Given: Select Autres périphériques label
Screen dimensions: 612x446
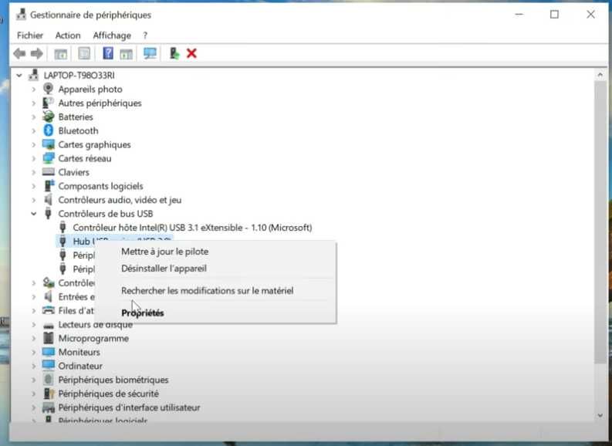Looking at the screenshot, I should [100, 103].
